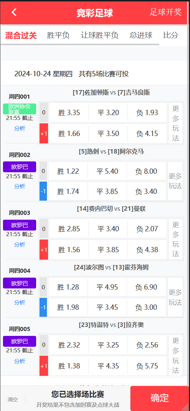Click the horizontal scrollbar under the tabs
190x411 pixels.
[x=80, y=44]
